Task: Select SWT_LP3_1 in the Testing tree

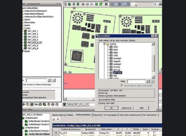Action: (33, 31)
